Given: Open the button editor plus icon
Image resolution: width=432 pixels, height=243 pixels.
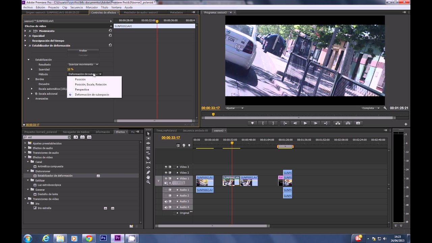Looking at the screenshot, I should coord(406,124).
